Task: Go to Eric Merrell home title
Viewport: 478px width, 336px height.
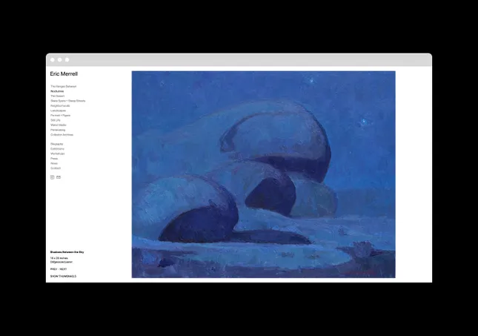Action: coord(64,74)
